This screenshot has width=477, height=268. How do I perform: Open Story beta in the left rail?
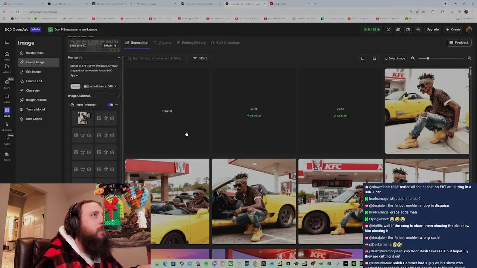7,84
